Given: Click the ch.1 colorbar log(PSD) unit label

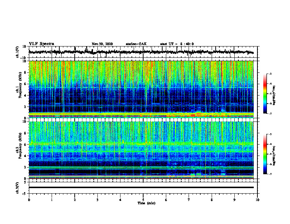Looking at the screenshot, I should pos(274,96).
